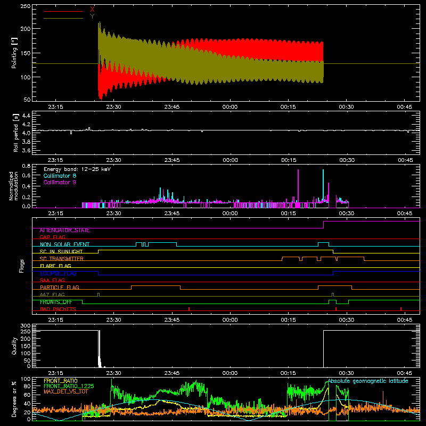The height and width of the screenshot is (426, 426).
Task: Click 23:45 time label under Roll period plot
Action: point(172,160)
